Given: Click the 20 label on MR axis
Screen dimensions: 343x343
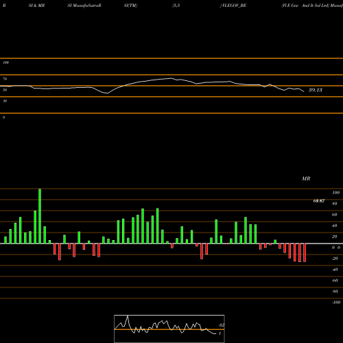Looking at the screenshot, I should tap(335, 237).
